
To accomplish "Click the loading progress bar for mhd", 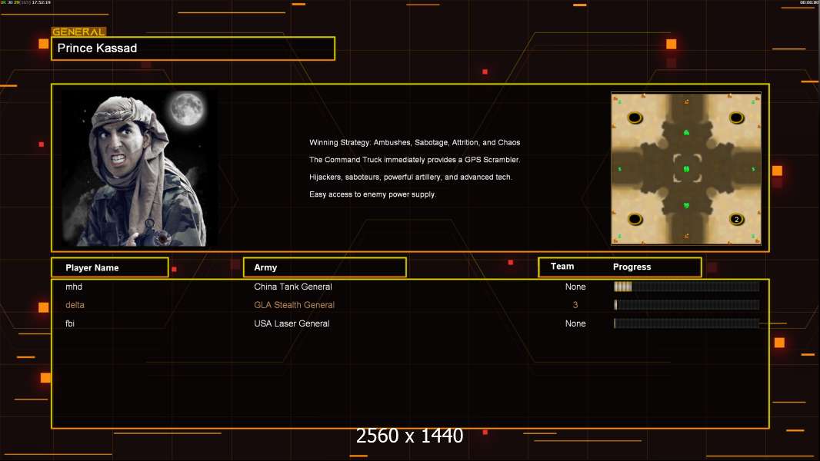I will (687, 287).
